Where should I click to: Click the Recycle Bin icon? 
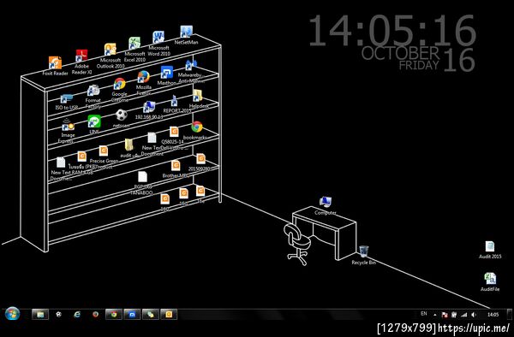coord(363,252)
